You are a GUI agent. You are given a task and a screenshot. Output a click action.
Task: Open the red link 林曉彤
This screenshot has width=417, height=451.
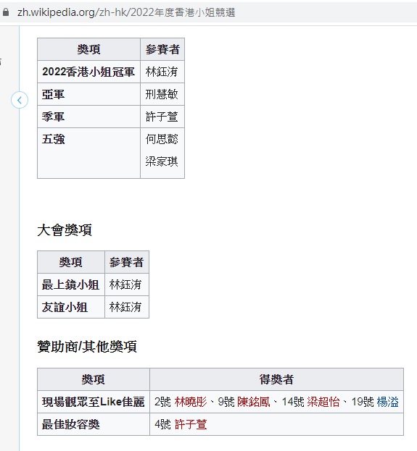pos(191,402)
